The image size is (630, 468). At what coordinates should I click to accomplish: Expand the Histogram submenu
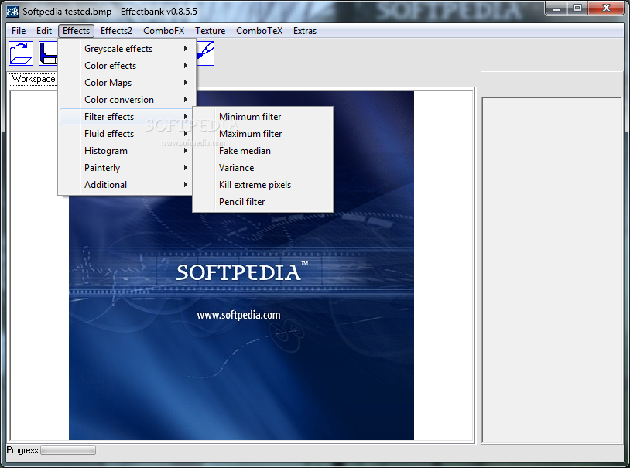click(127, 151)
